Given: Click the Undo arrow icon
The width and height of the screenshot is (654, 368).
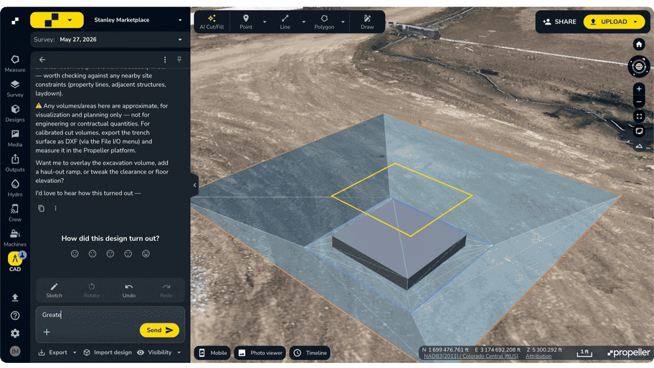Looking at the screenshot, I should coord(129,287).
